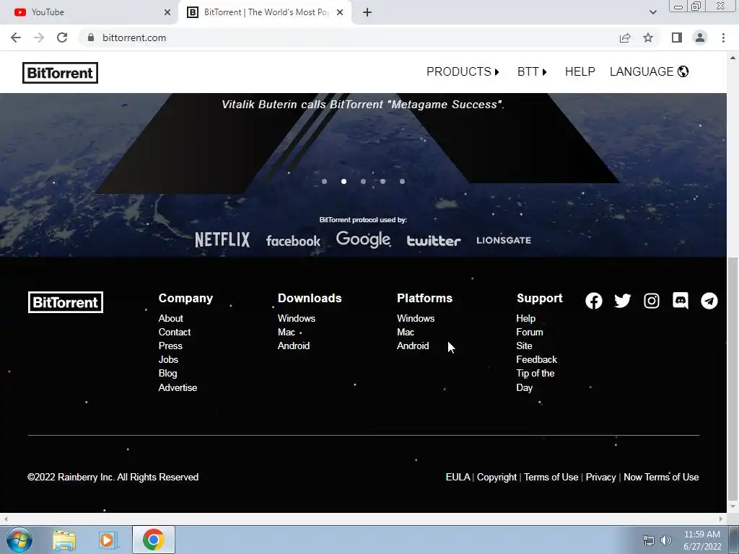Open File Explorer from taskbar
Image resolution: width=739 pixels, height=554 pixels.
point(64,540)
